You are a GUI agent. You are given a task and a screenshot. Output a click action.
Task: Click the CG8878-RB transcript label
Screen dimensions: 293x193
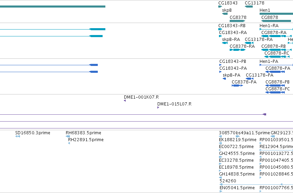tap(273, 46)
